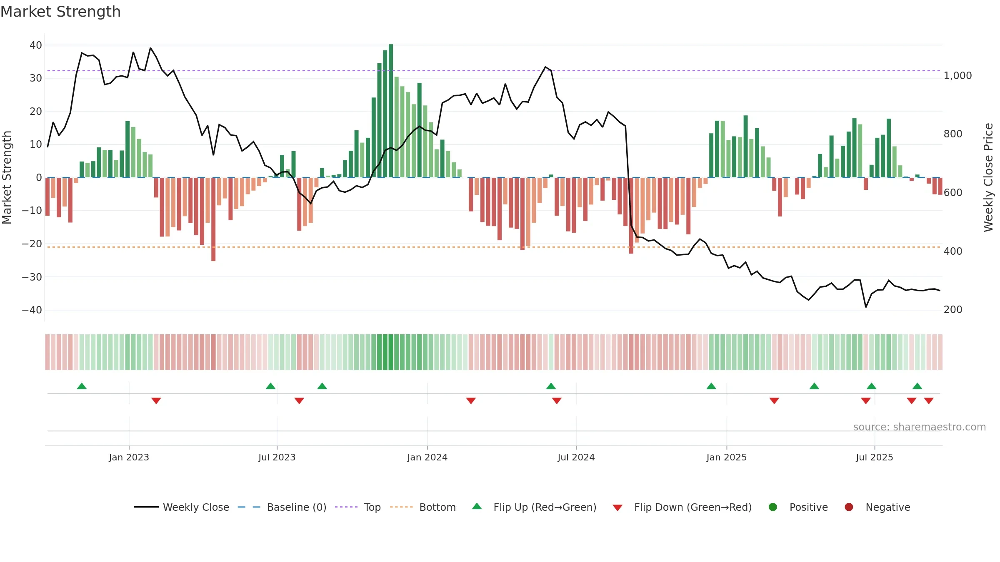Image resolution: width=1000 pixels, height=562 pixels.
Task: Click the red Negative circle in legend
Action: click(x=849, y=507)
